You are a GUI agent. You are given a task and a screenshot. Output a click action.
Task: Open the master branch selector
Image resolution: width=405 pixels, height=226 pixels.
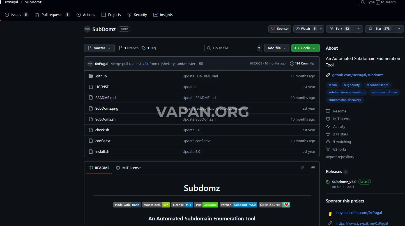(99, 48)
